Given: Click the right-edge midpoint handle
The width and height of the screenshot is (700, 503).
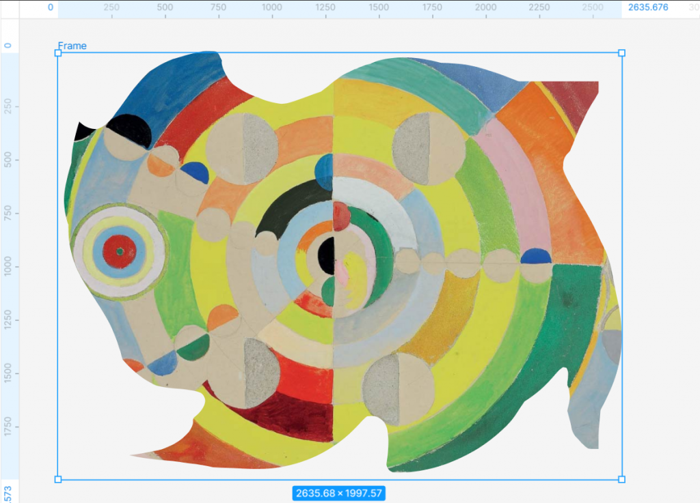Looking at the screenshot, I should tap(621, 266).
